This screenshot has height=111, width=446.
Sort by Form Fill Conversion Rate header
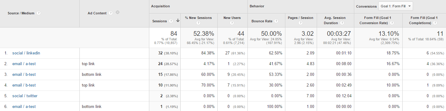[x=377, y=20]
